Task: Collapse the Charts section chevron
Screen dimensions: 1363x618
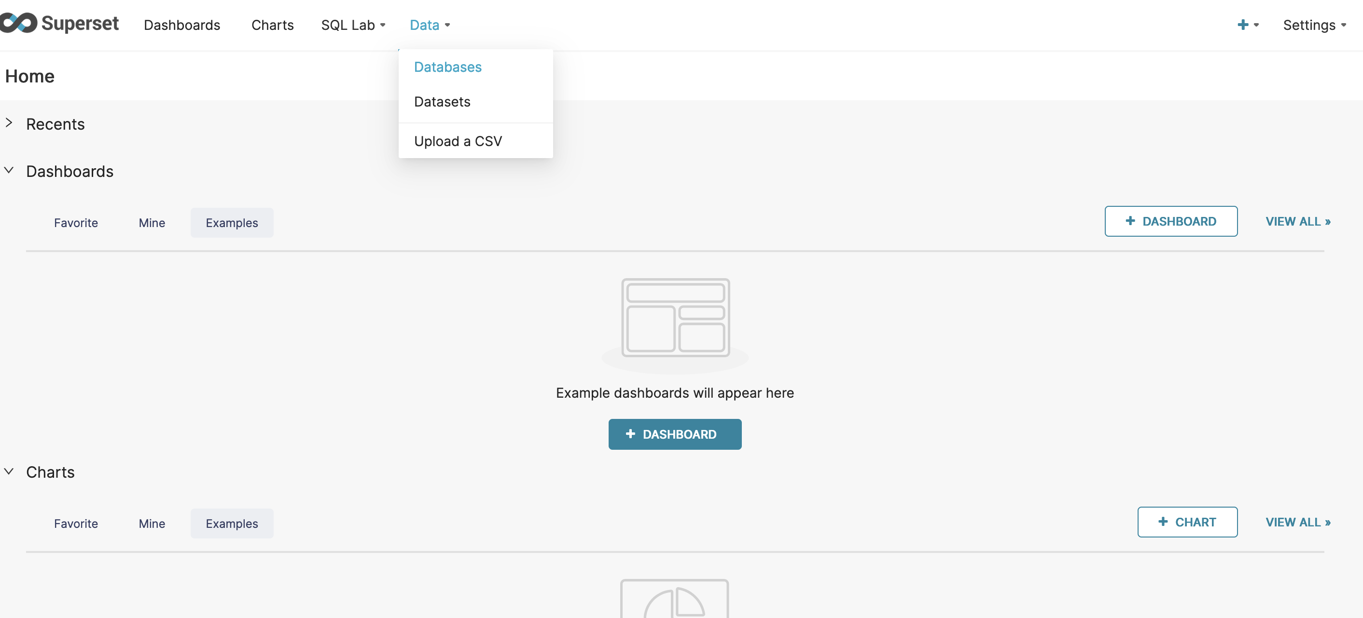Action: pos(9,471)
